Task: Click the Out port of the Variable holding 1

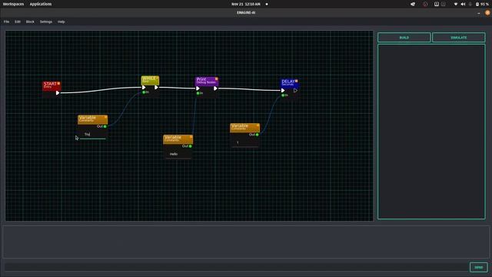Action: pyautogui.click(x=257, y=135)
